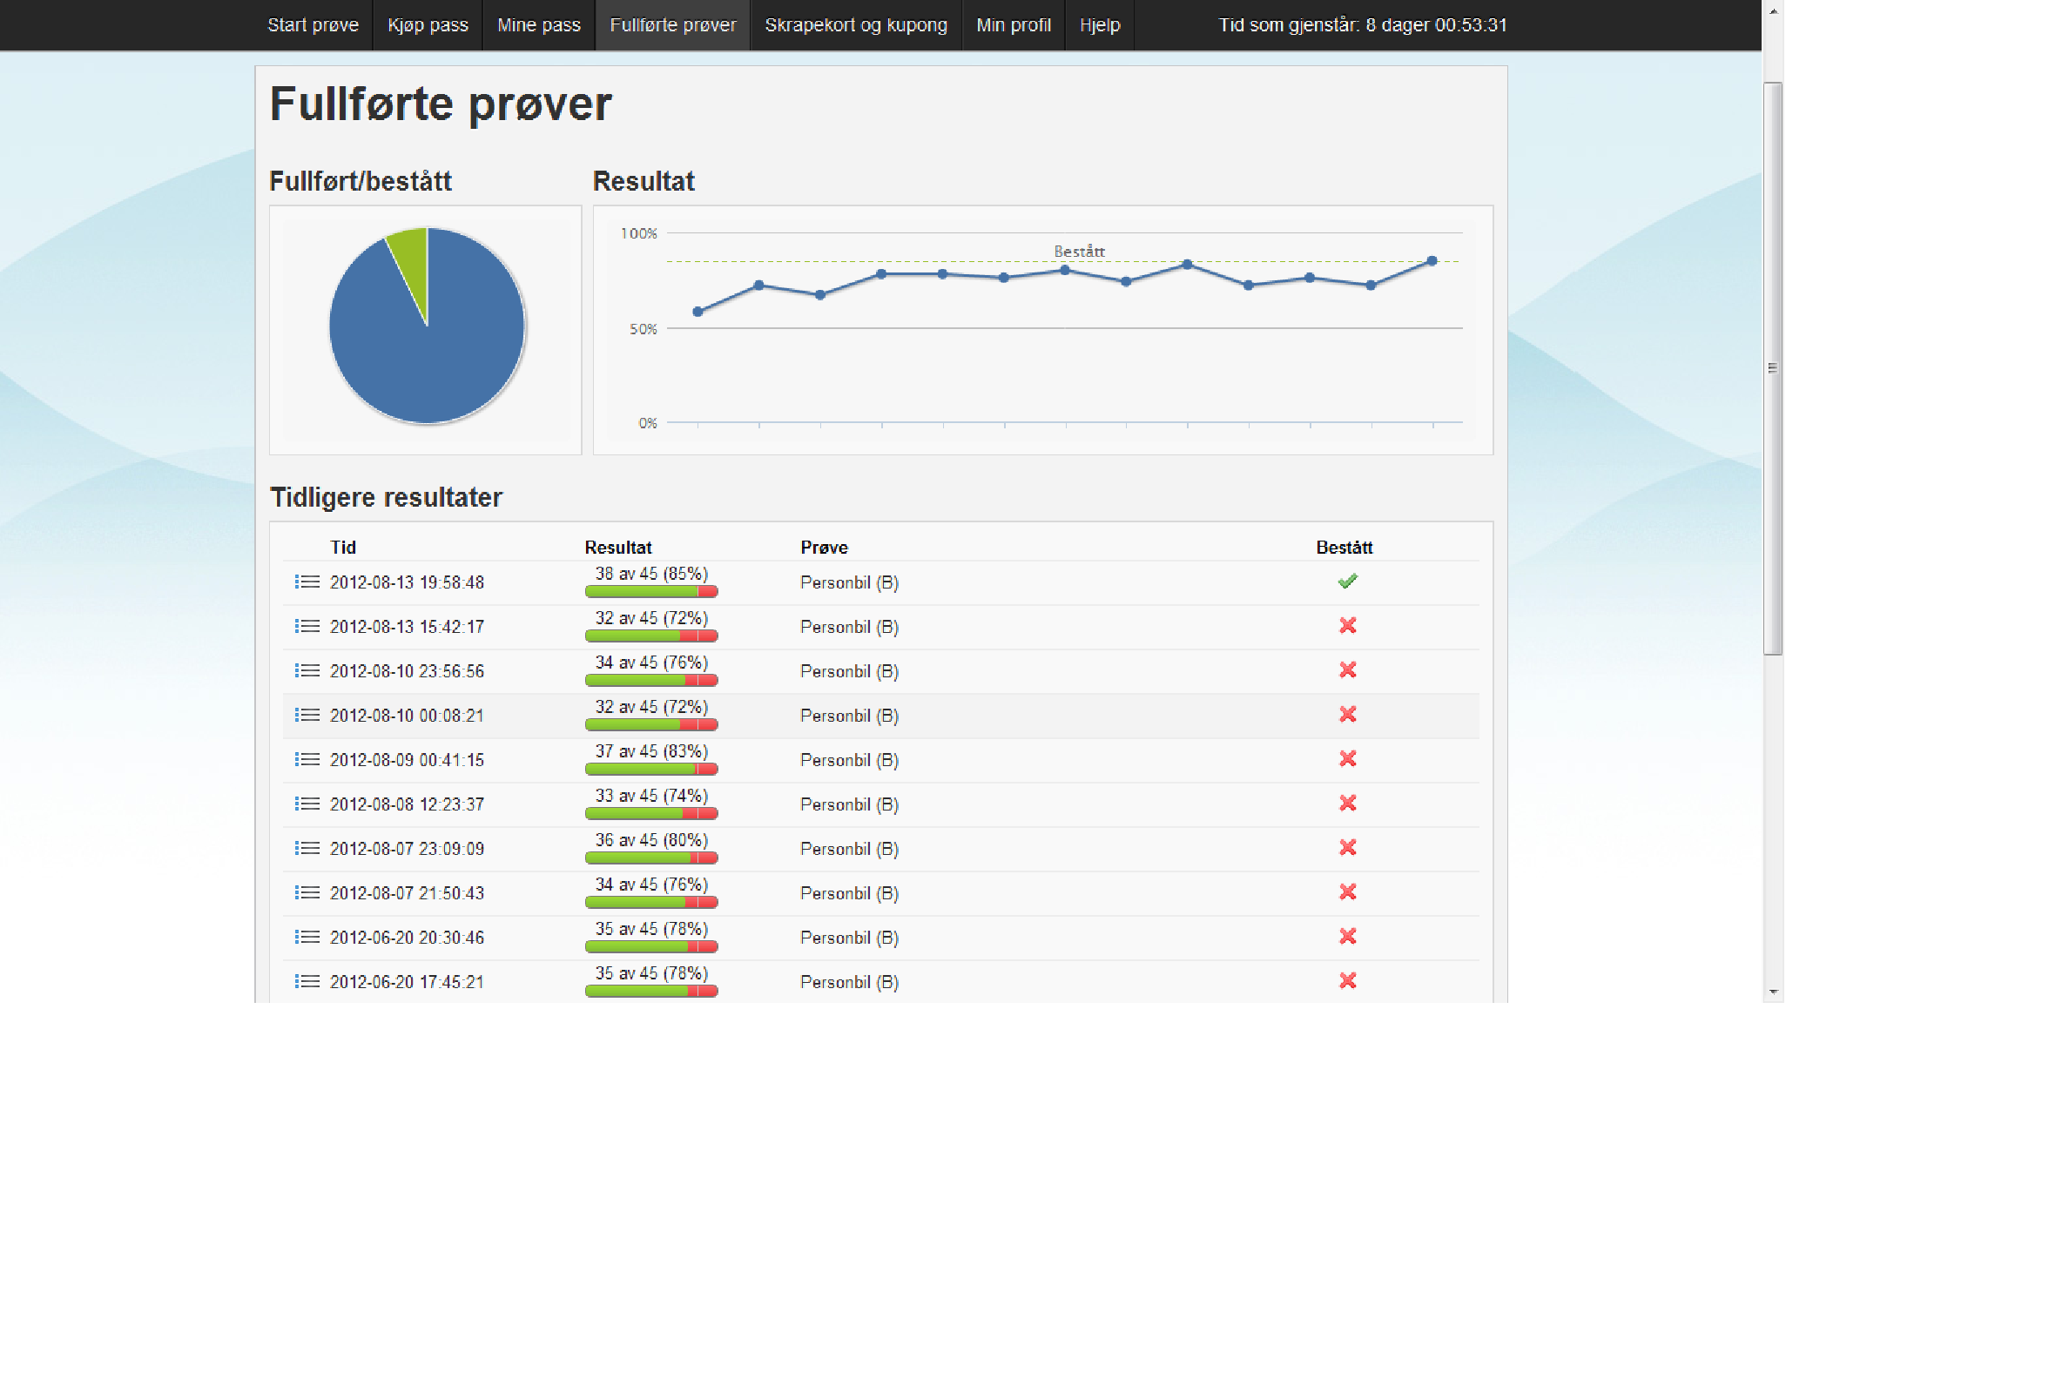
Task: Open Min profil page
Action: 1014,24
